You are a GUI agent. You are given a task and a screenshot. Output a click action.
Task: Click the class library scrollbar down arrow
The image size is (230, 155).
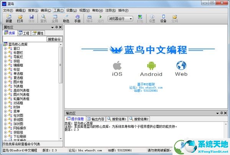[61, 139]
